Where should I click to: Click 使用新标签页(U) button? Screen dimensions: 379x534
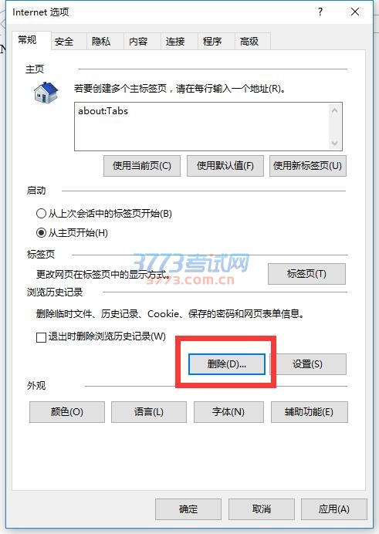(308, 166)
